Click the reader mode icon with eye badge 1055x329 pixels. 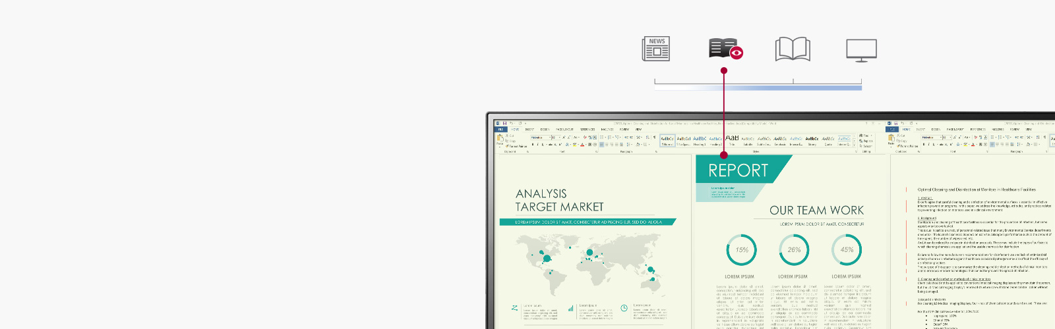(x=725, y=49)
